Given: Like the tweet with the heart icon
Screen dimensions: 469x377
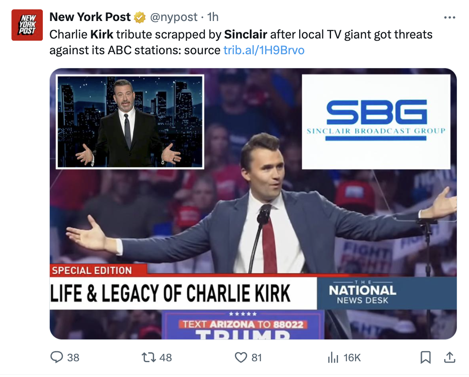Looking at the screenshot, I should (x=241, y=357).
